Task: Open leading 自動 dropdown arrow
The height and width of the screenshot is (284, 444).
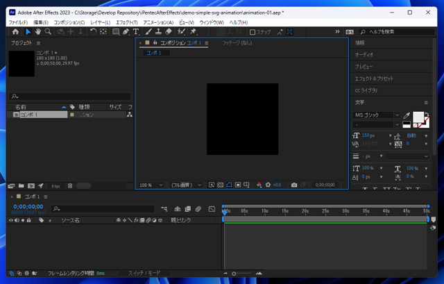Action: click(426, 136)
